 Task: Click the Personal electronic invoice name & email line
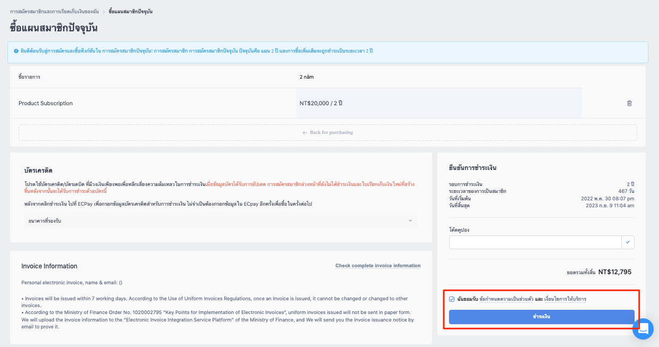pos(72,283)
